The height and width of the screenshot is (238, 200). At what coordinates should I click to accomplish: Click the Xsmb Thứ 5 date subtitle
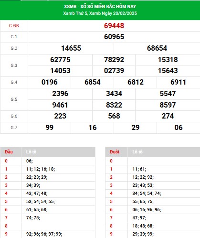(x=100, y=13)
